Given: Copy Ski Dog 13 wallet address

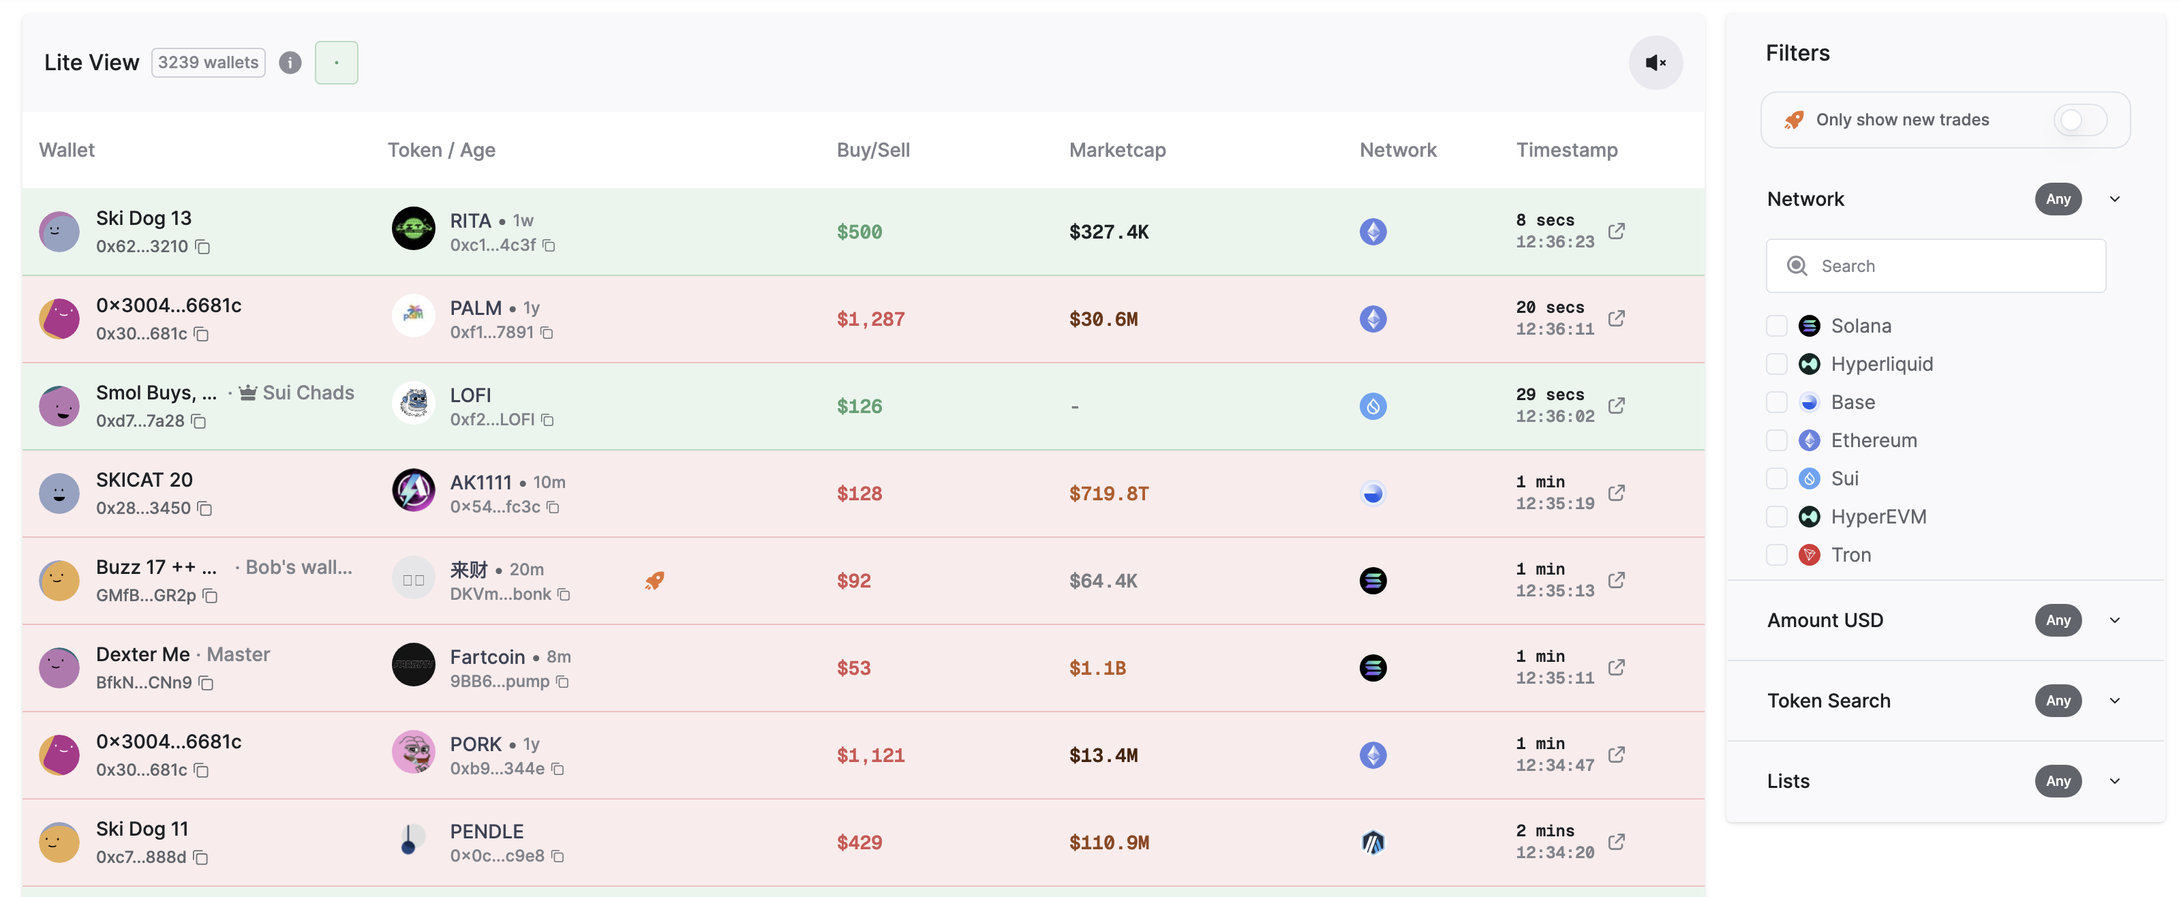Looking at the screenshot, I should (x=203, y=247).
